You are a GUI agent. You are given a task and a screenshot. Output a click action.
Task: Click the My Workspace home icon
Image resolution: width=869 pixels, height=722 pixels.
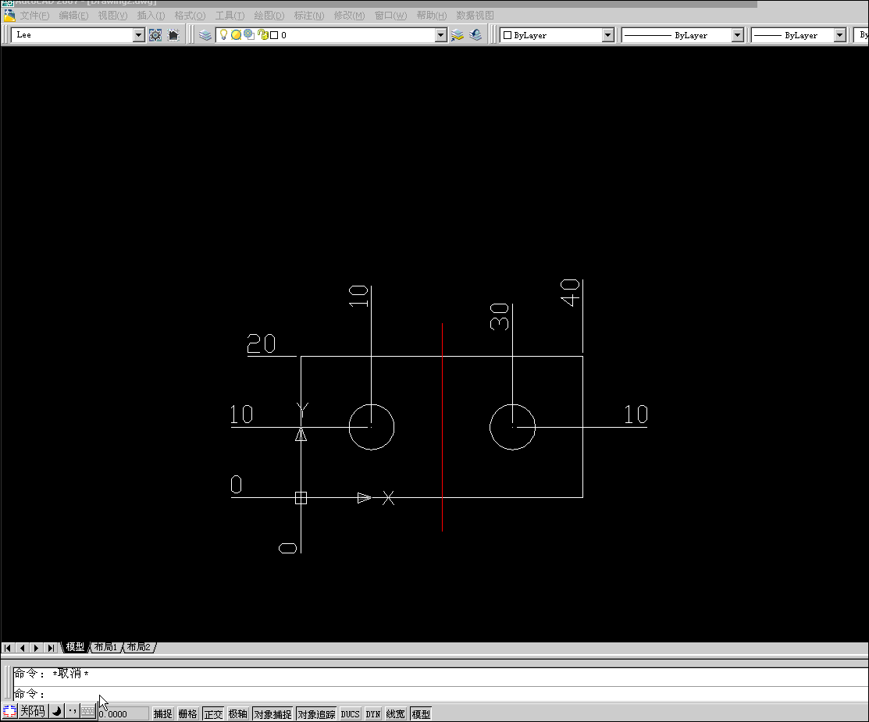173,35
